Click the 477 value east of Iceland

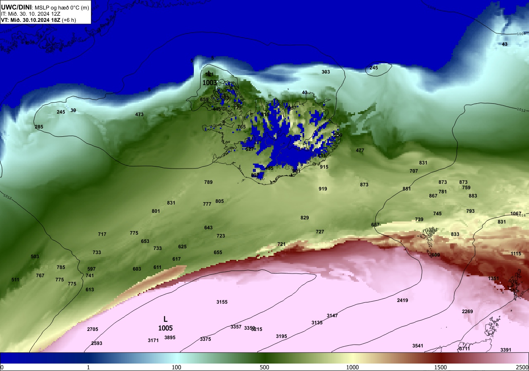[x=360, y=150]
